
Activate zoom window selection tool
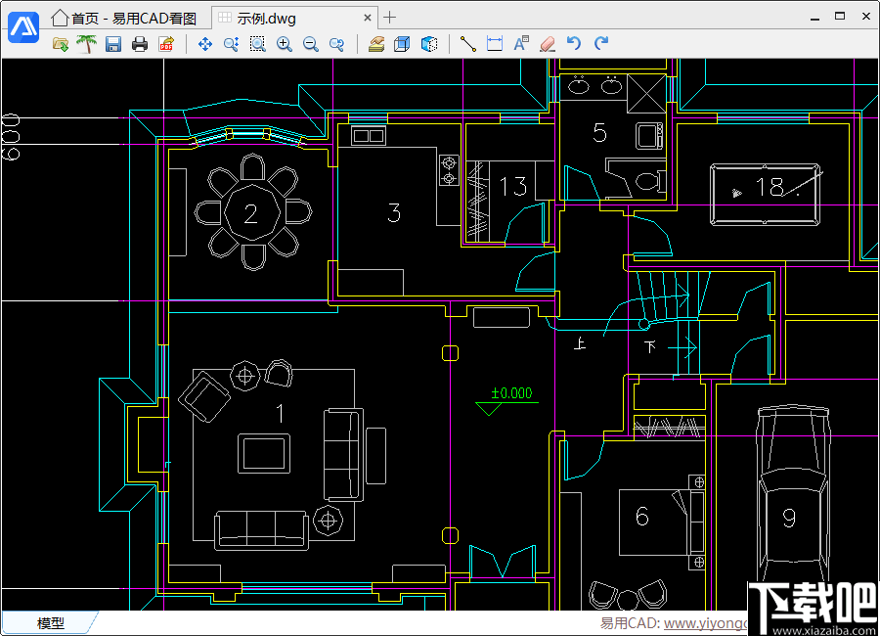click(257, 44)
